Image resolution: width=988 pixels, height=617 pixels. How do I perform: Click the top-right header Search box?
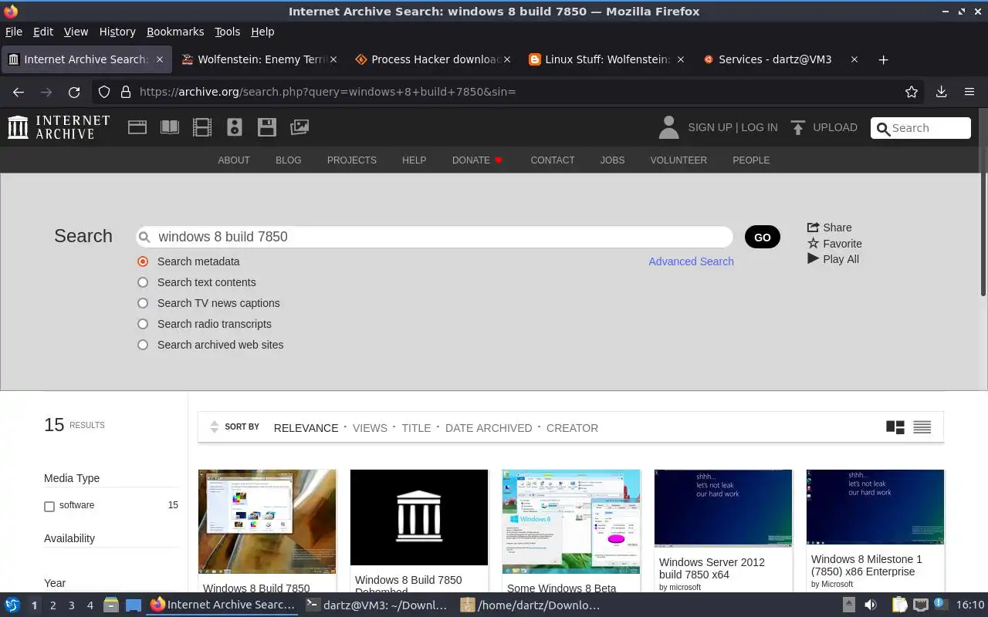[921, 128]
